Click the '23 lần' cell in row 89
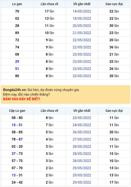131x187 pixels. coord(114,33)
